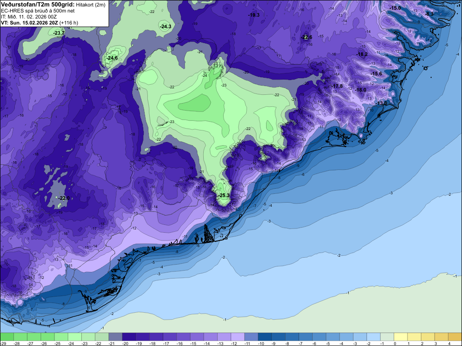Image resolution: width=462 pixels, height=346 pixels.
Task: Click the 2 number on the legend scale
Action: tap(422, 343)
